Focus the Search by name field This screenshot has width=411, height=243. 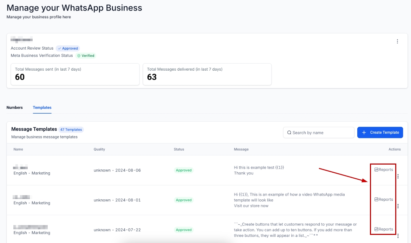click(321, 133)
